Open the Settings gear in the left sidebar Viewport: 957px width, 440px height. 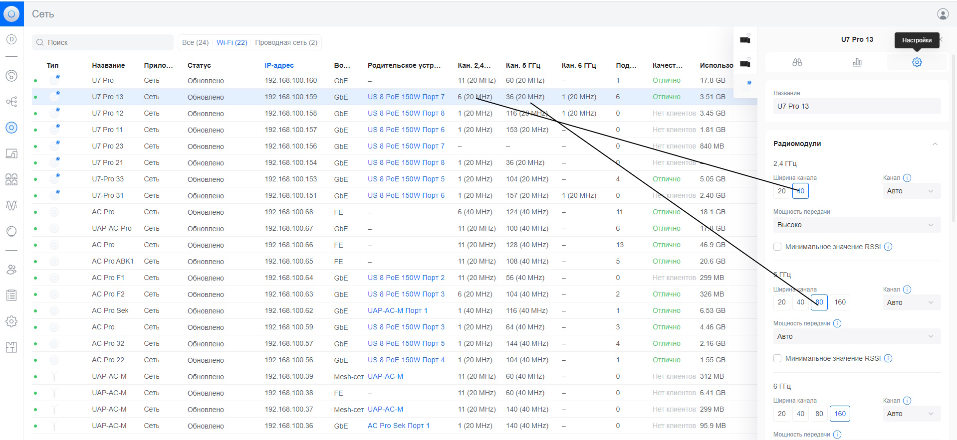coord(11,321)
